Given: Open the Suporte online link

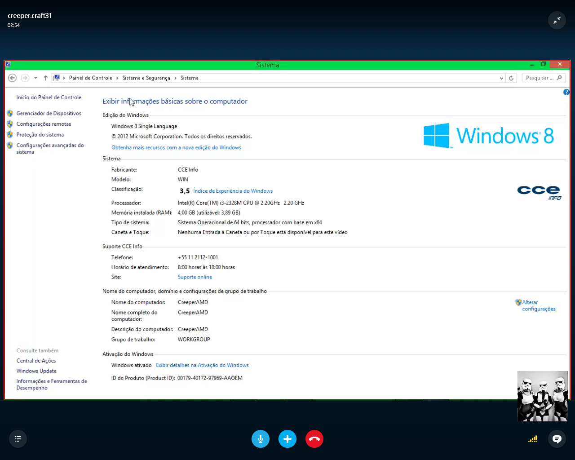Looking at the screenshot, I should [195, 277].
